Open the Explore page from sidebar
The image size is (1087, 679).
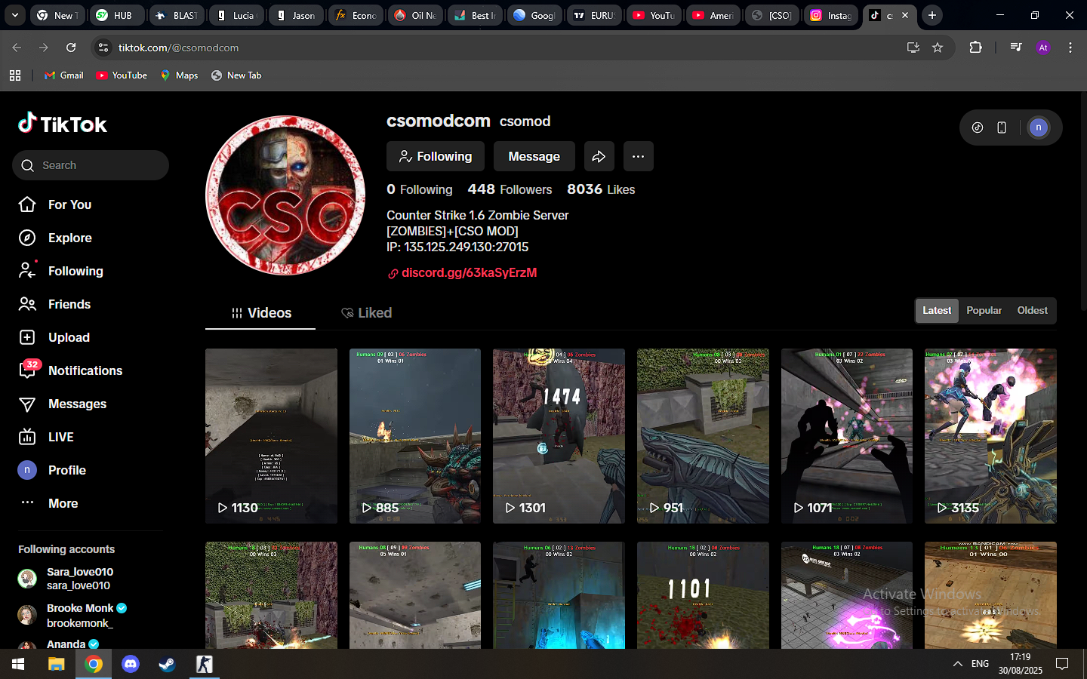(x=69, y=238)
